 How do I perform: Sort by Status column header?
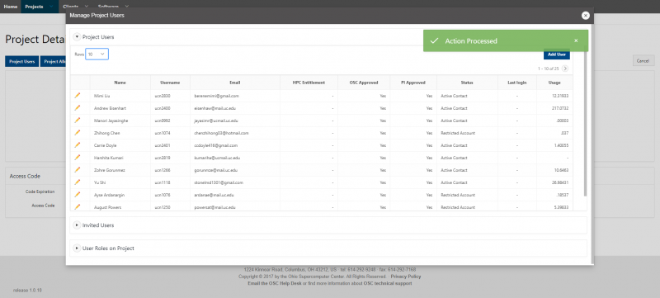pos(467,83)
